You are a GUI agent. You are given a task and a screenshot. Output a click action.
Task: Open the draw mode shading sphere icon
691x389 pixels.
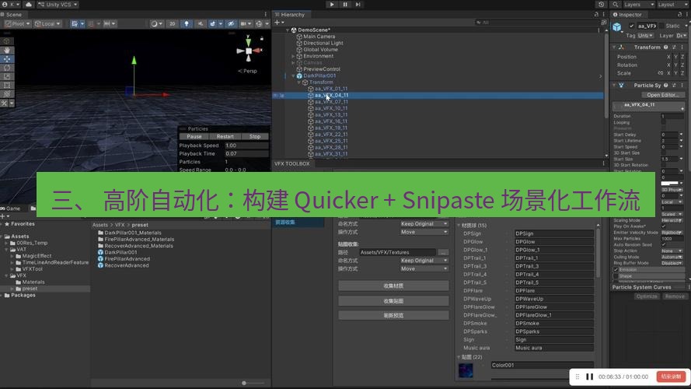156,24
